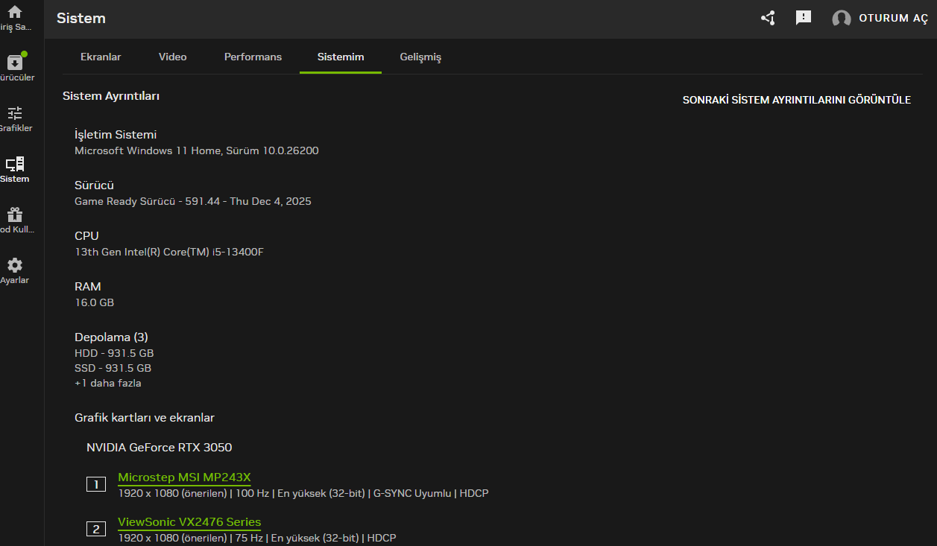Click Grafik kartları ve ekranlar heading
Image resolution: width=937 pixels, height=546 pixels.
[x=145, y=418]
